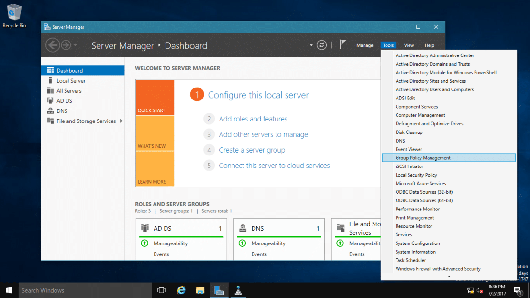Select the DNS icon in sidebar
This screenshot has width=530, height=298.
click(50, 111)
